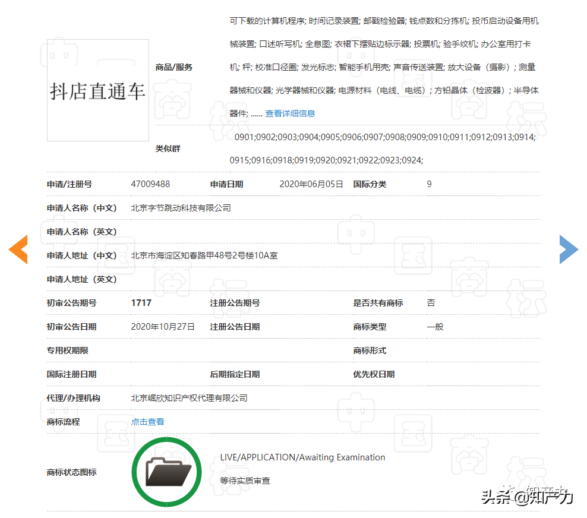
Task: Click the 申请人地址（中文） label
Action: coord(81,255)
